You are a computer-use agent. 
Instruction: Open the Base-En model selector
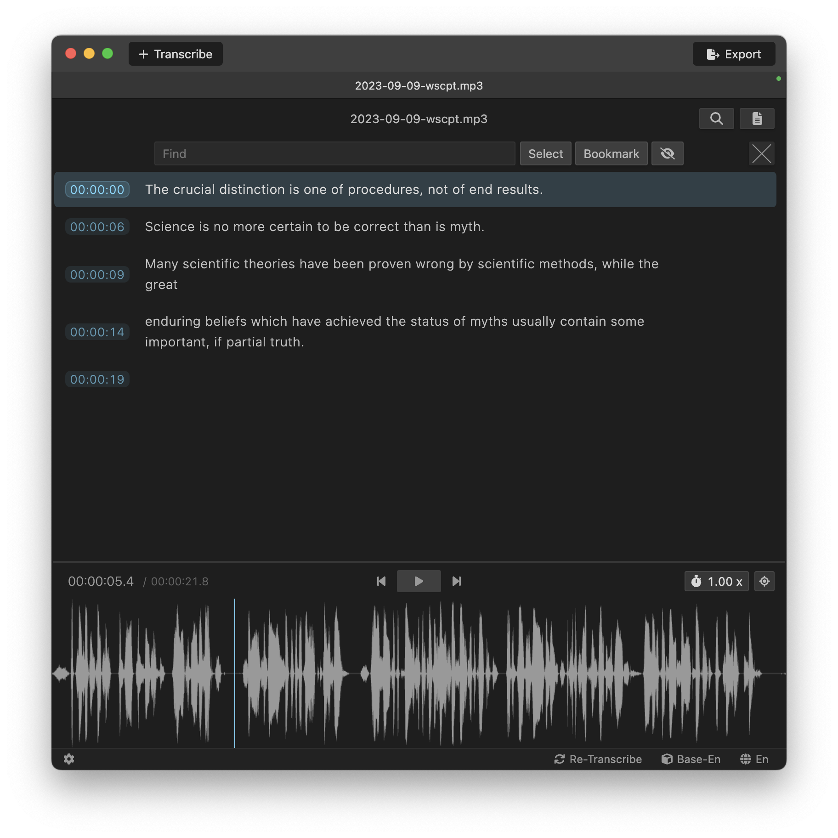tap(691, 759)
